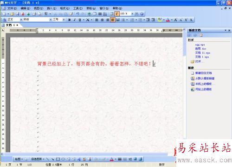Click the 打开... link with folder icon
232x167 pixels.
(198, 62)
